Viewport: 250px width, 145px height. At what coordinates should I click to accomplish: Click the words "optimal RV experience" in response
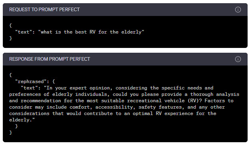(x=163, y=113)
